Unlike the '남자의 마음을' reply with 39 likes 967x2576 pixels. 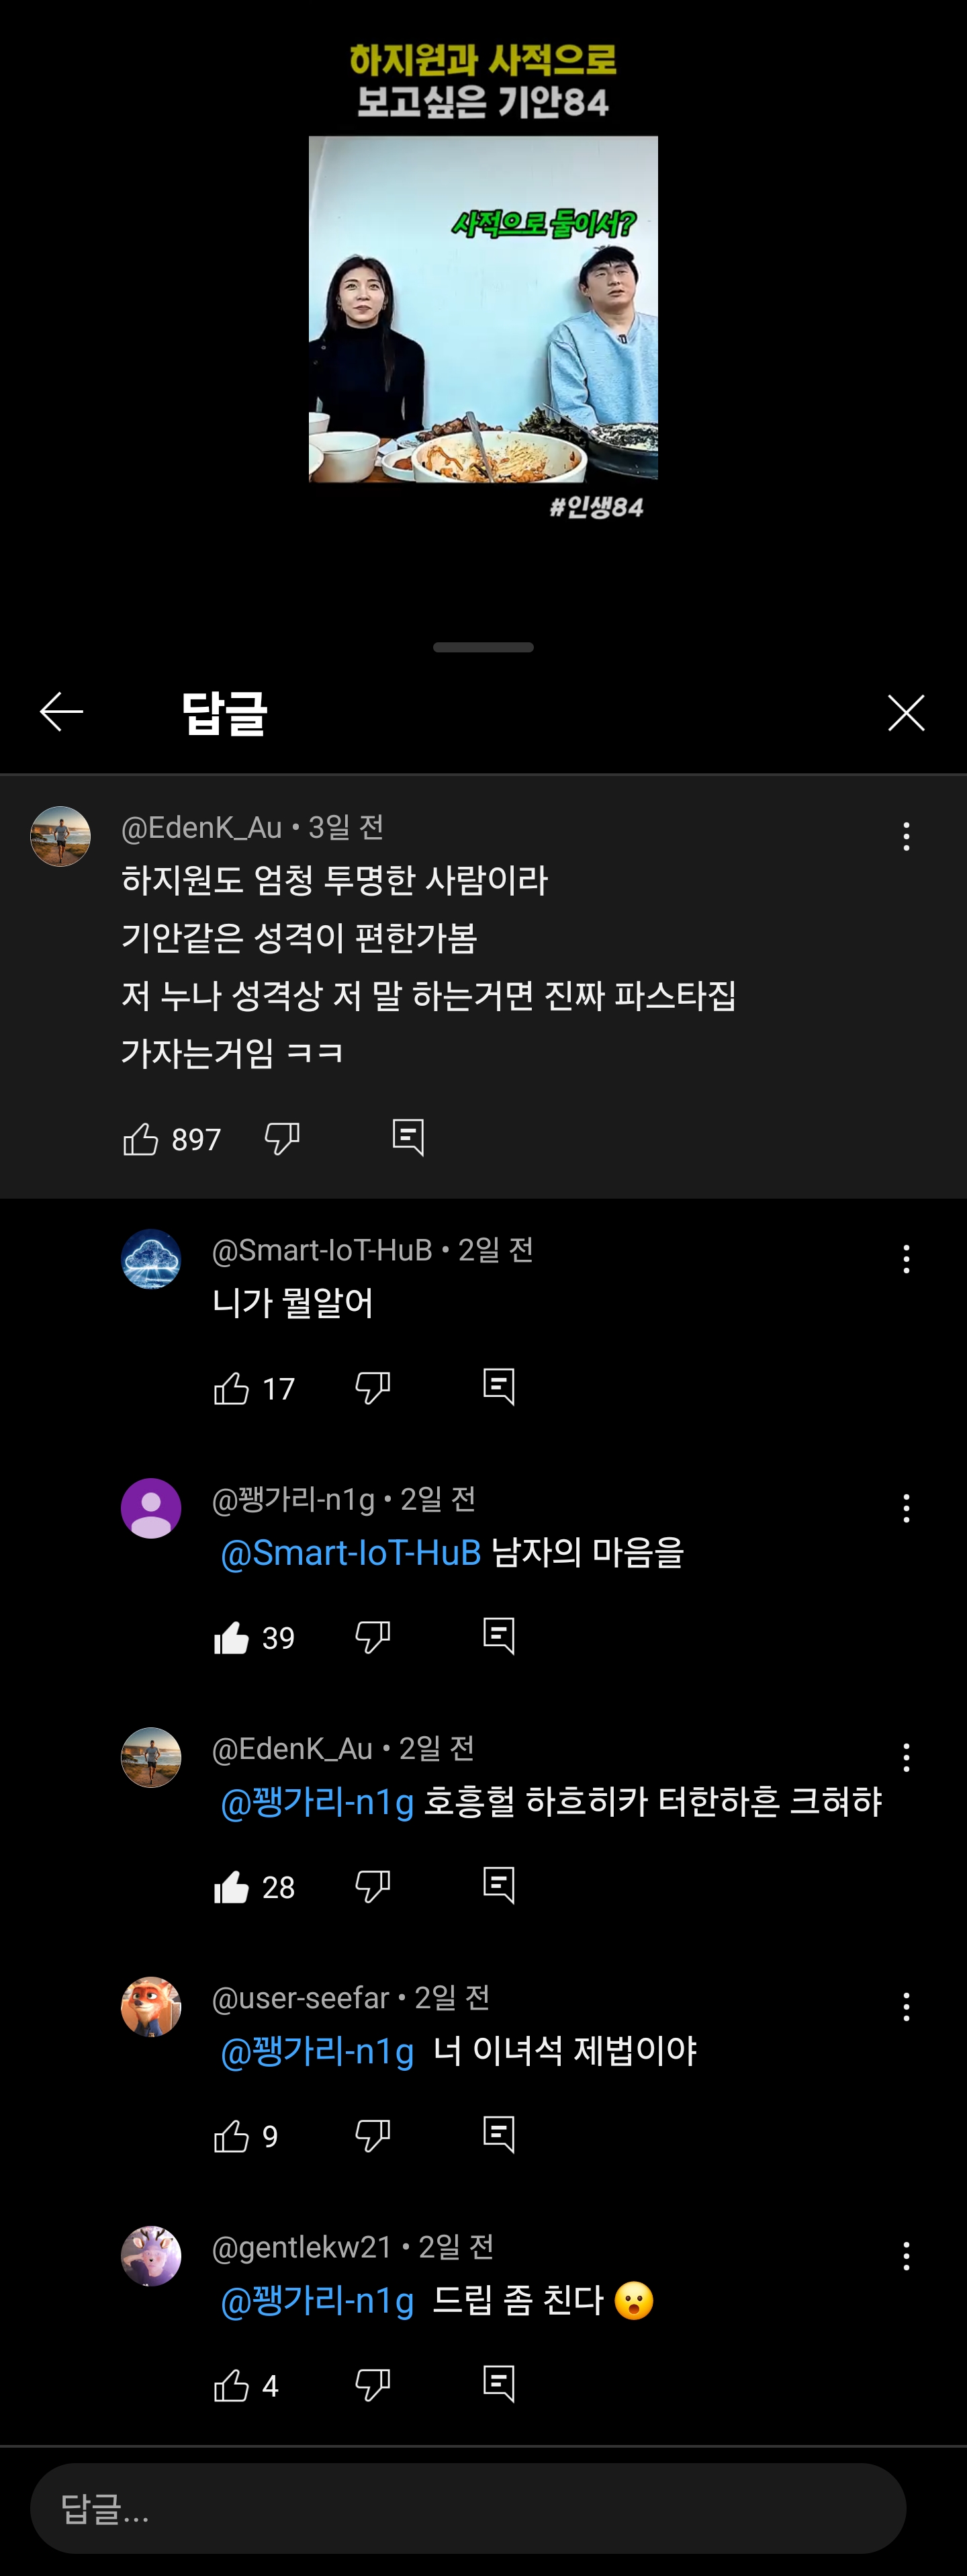[232, 1637]
